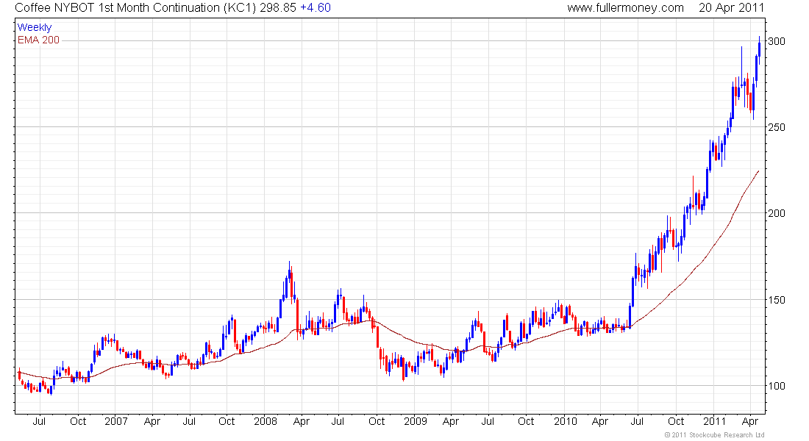Click the end of the red EMA 200 line
This screenshot has height=441, width=809.
(758, 171)
